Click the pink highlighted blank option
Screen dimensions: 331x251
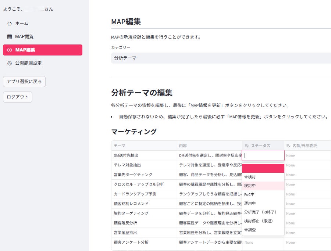263,168
